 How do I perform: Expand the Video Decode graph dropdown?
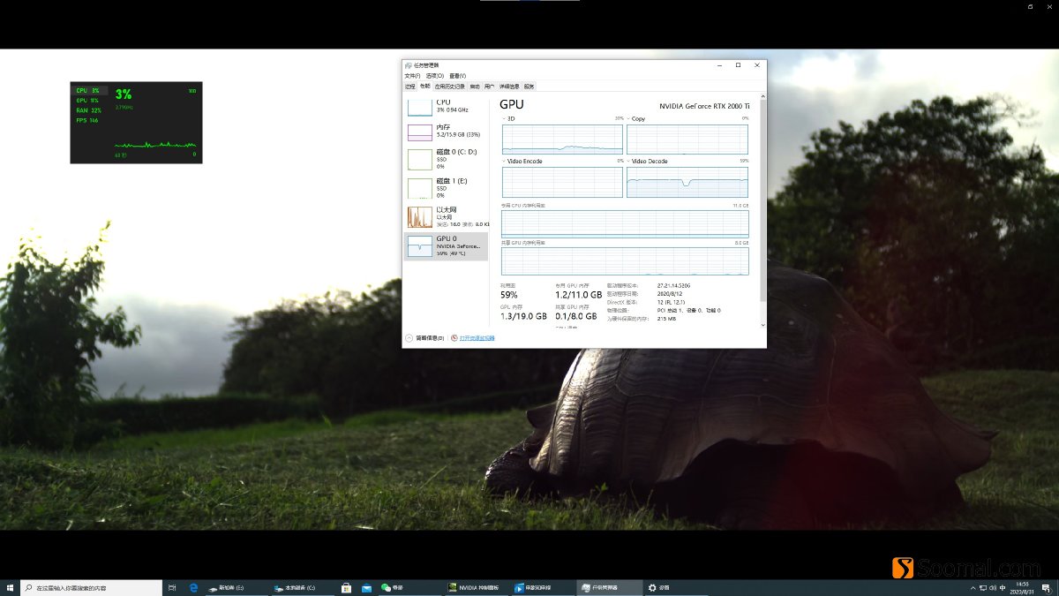tap(627, 161)
